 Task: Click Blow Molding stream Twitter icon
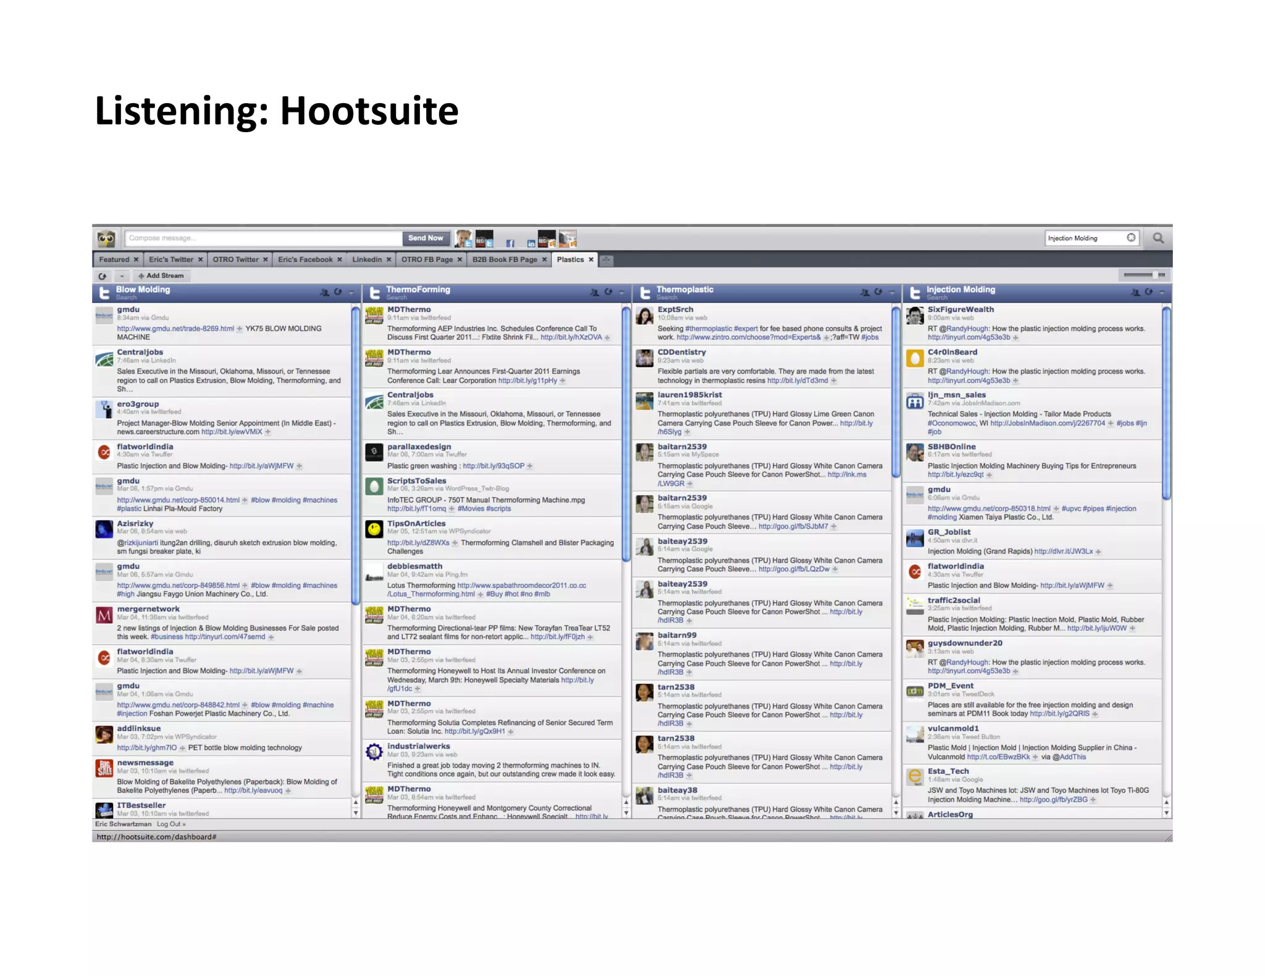click(x=104, y=293)
